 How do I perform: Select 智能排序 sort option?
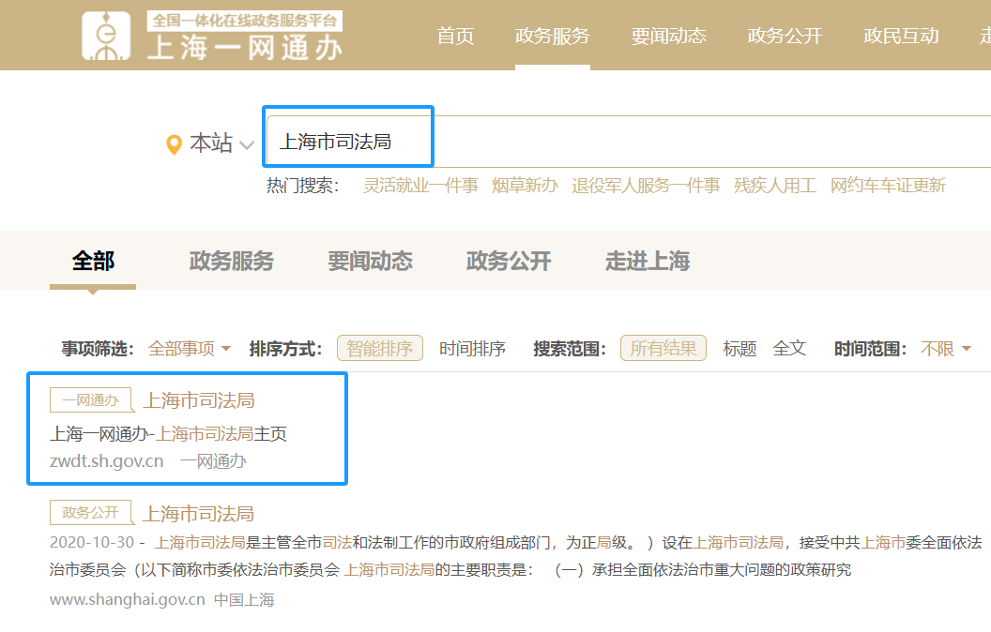tap(379, 349)
